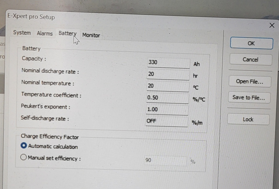Click the Save to File... button
This screenshot has height=189, width=279.
249,97
